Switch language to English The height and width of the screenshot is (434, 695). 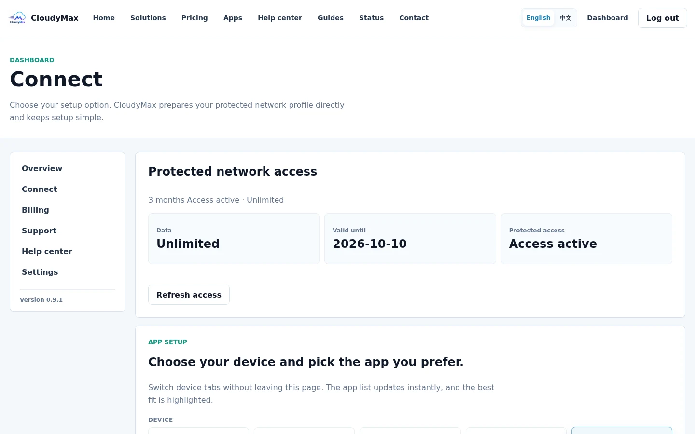(x=538, y=18)
